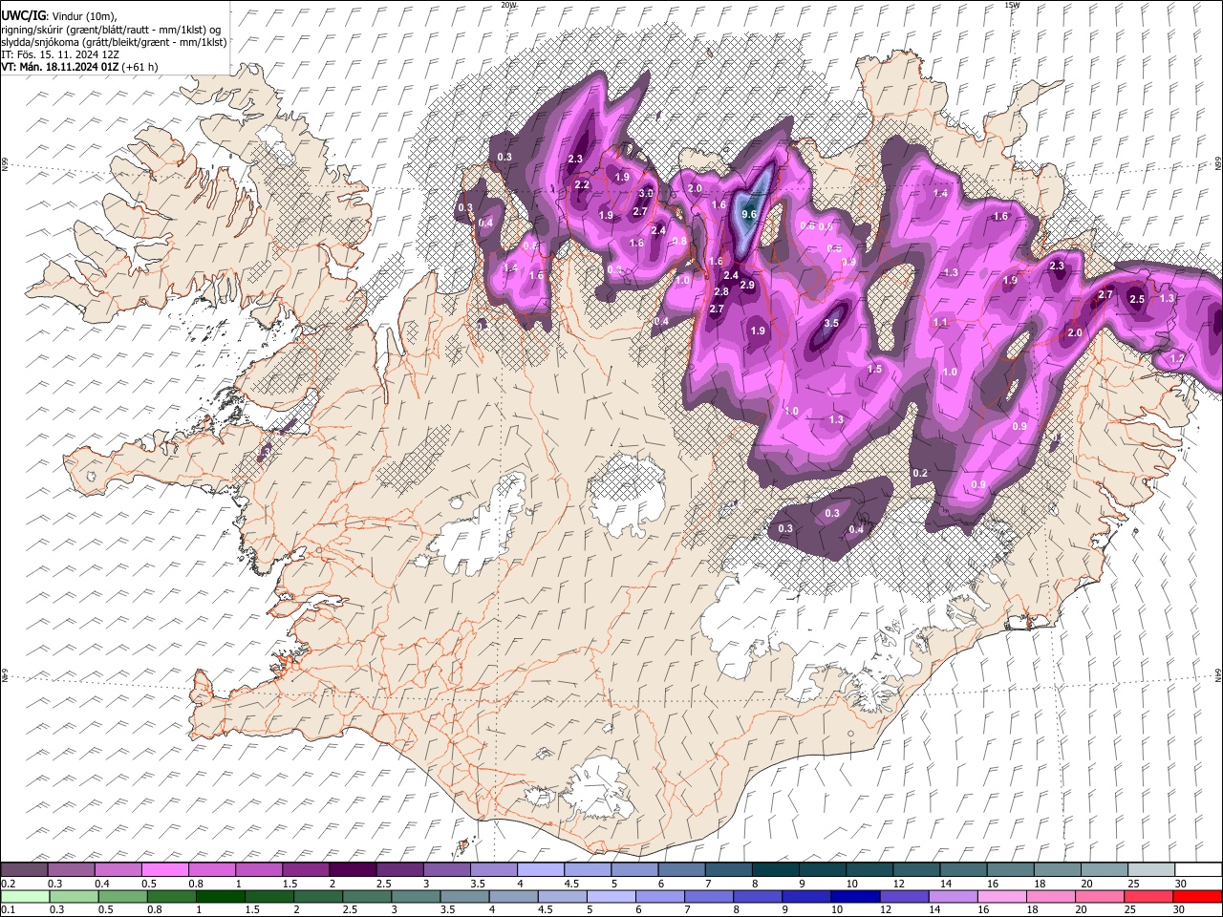Click the 1.1 value label on the map
This screenshot has width=1223, height=917.
pyautogui.click(x=940, y=323)
